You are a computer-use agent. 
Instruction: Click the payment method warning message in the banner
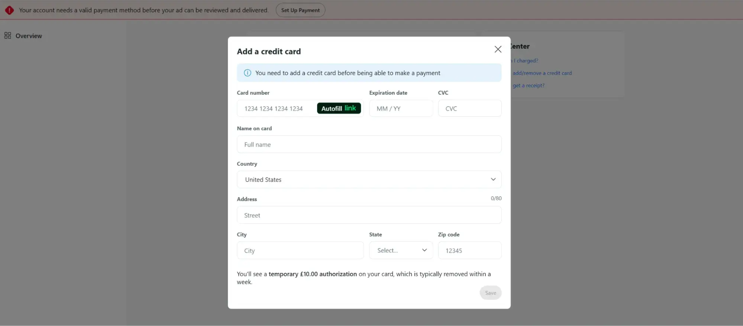point(143,10)
